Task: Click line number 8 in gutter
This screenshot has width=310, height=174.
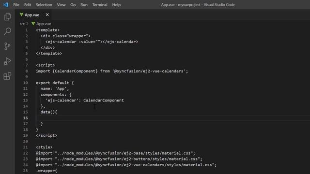Action: point(27,71)
